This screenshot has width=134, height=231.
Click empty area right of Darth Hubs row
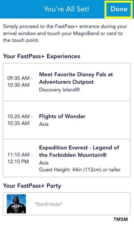pos(97,204)
